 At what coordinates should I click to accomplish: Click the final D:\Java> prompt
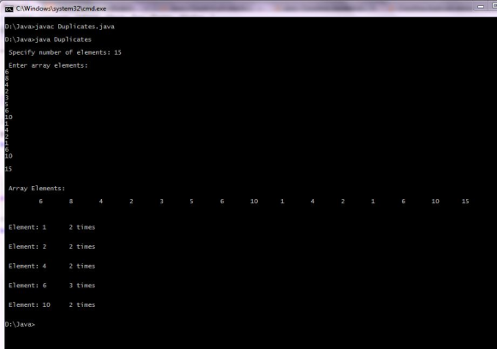pos(20,325)
